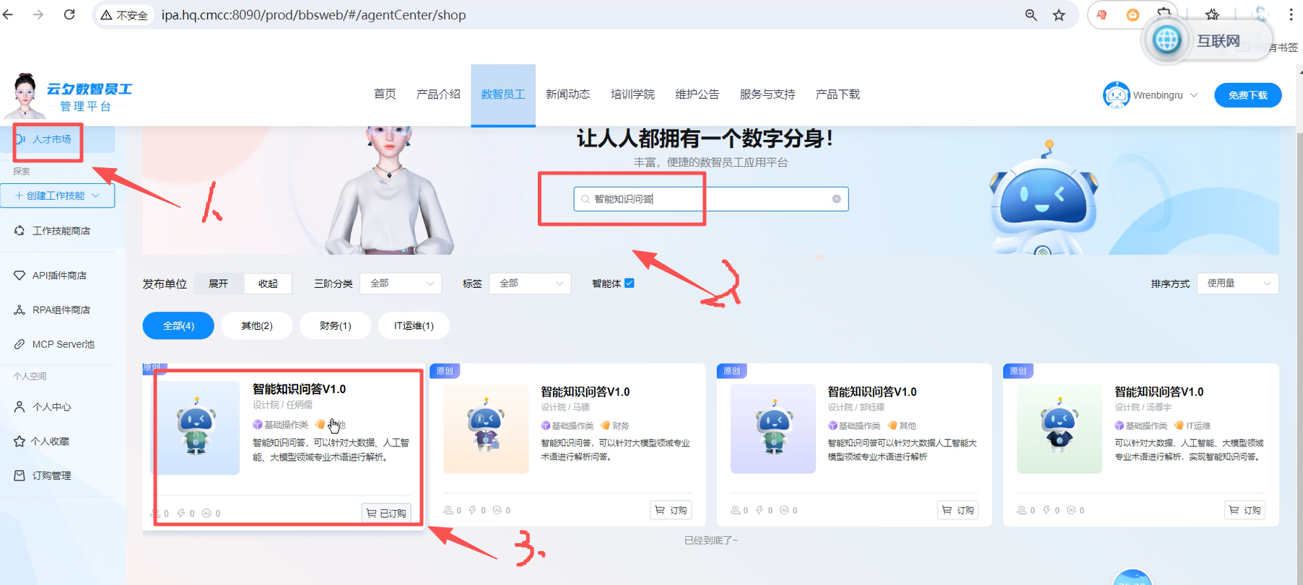
Task: Open the 标签 dropdown
Action: (530, 283)
